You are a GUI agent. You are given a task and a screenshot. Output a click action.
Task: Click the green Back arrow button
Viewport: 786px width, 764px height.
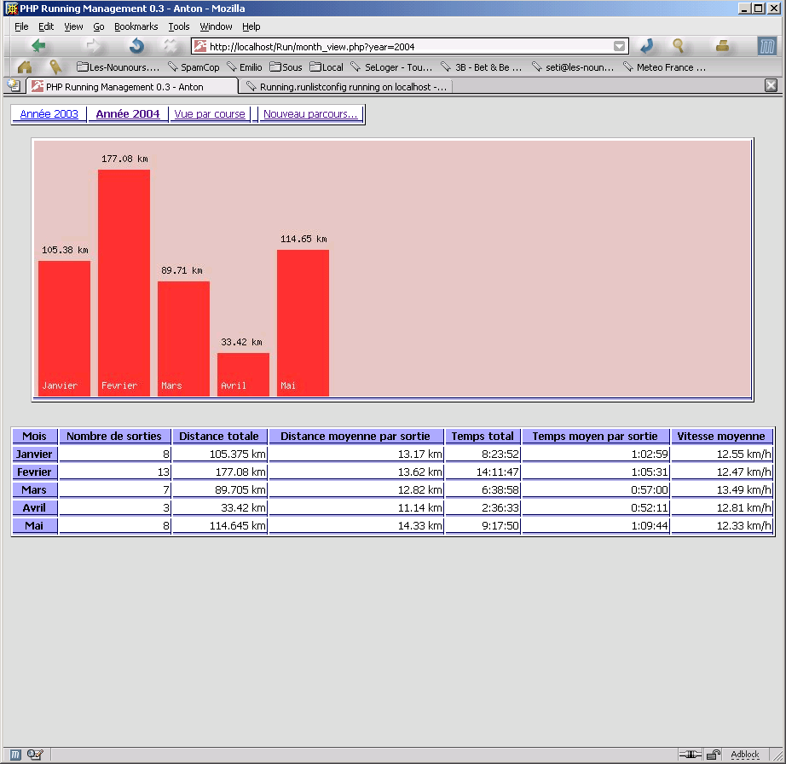pyautogui.click(x=38, y=46)
